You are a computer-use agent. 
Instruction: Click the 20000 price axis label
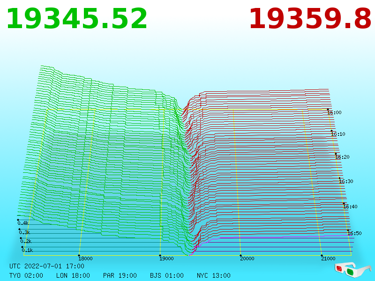(x=247, y=259)
